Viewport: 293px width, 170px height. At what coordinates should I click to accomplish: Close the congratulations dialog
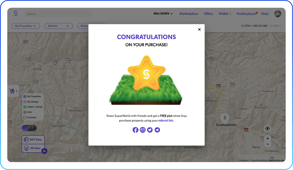199,29
